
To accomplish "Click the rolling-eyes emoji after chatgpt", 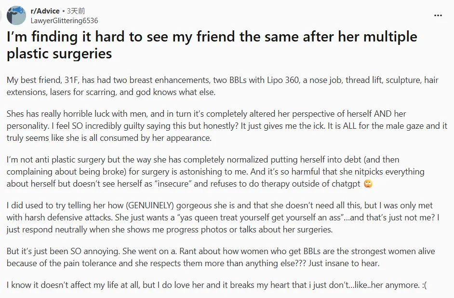I will click(368, 184).
